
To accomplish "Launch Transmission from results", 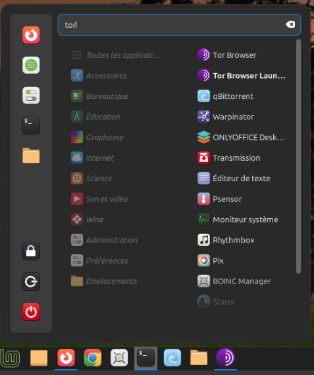I will 228,158.
